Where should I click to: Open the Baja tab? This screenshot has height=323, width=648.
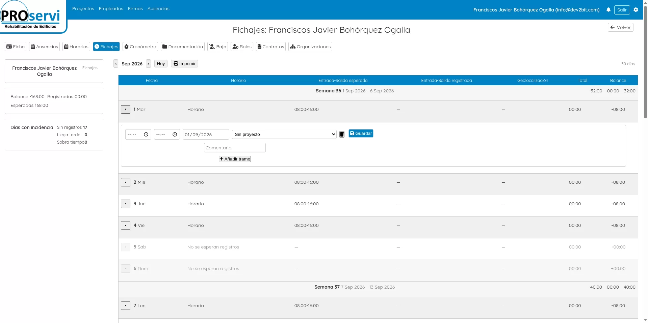pos(218,47)
